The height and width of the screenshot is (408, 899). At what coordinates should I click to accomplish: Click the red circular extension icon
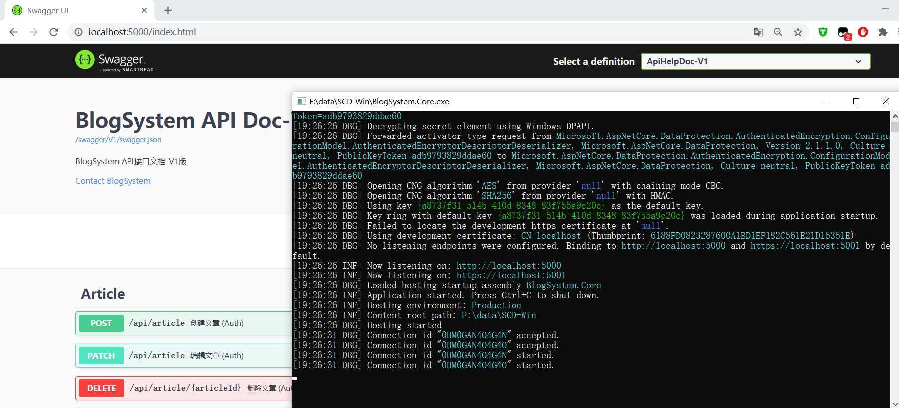point(863,32)
